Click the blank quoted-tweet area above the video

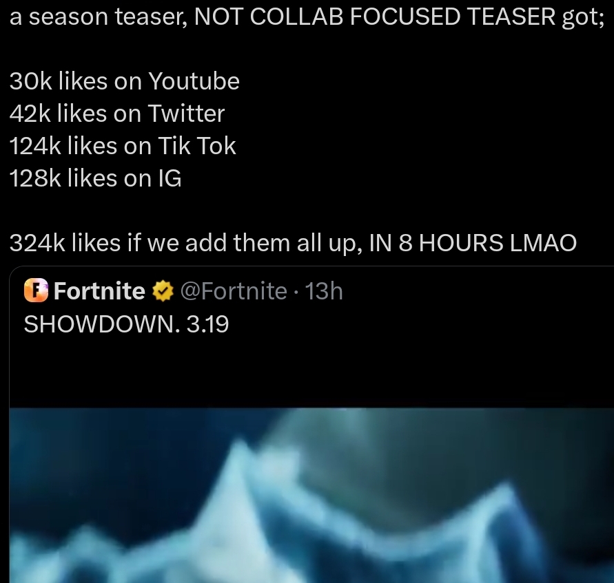(x=311, y=372)
